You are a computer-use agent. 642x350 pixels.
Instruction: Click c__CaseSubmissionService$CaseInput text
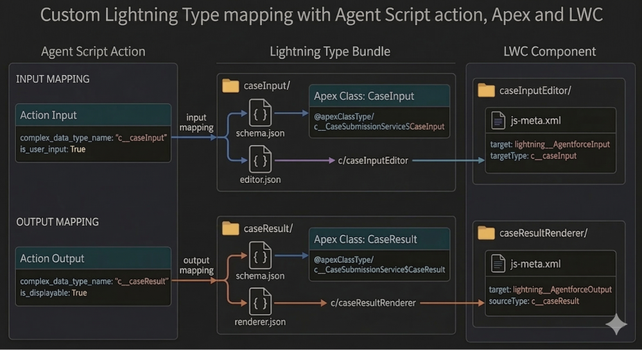tap(379, 127)
